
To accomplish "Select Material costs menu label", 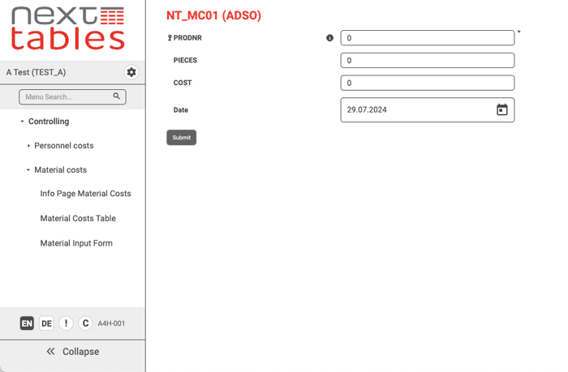I will tap(61, 169).
